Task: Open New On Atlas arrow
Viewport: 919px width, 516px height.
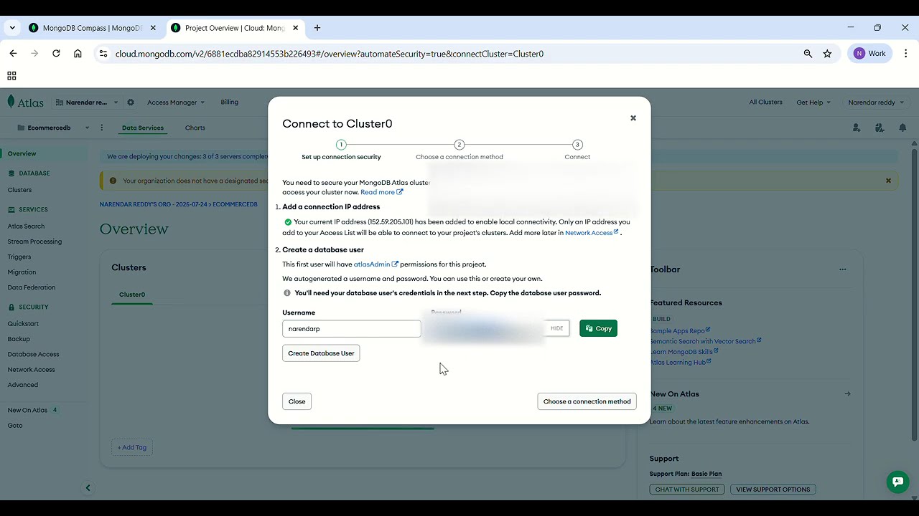Action: pyautogui.click(x=848, y=393)
